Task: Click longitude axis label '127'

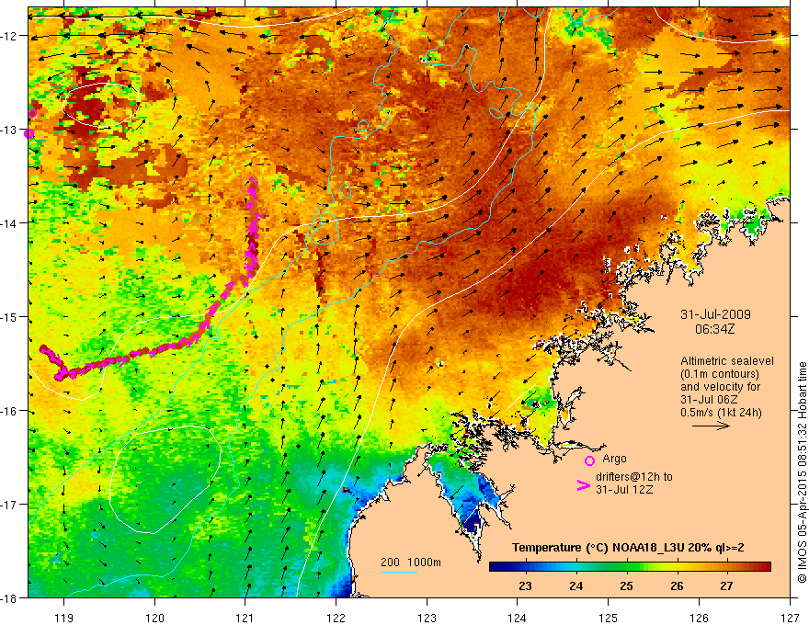Action: (x=790, y=618)
